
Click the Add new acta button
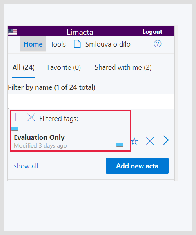137,166
